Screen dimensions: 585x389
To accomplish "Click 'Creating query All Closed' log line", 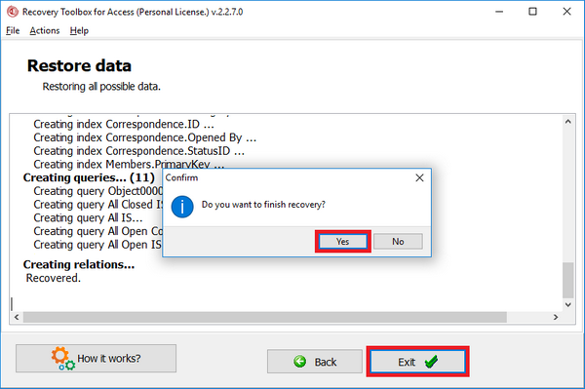I will point(98,205).
